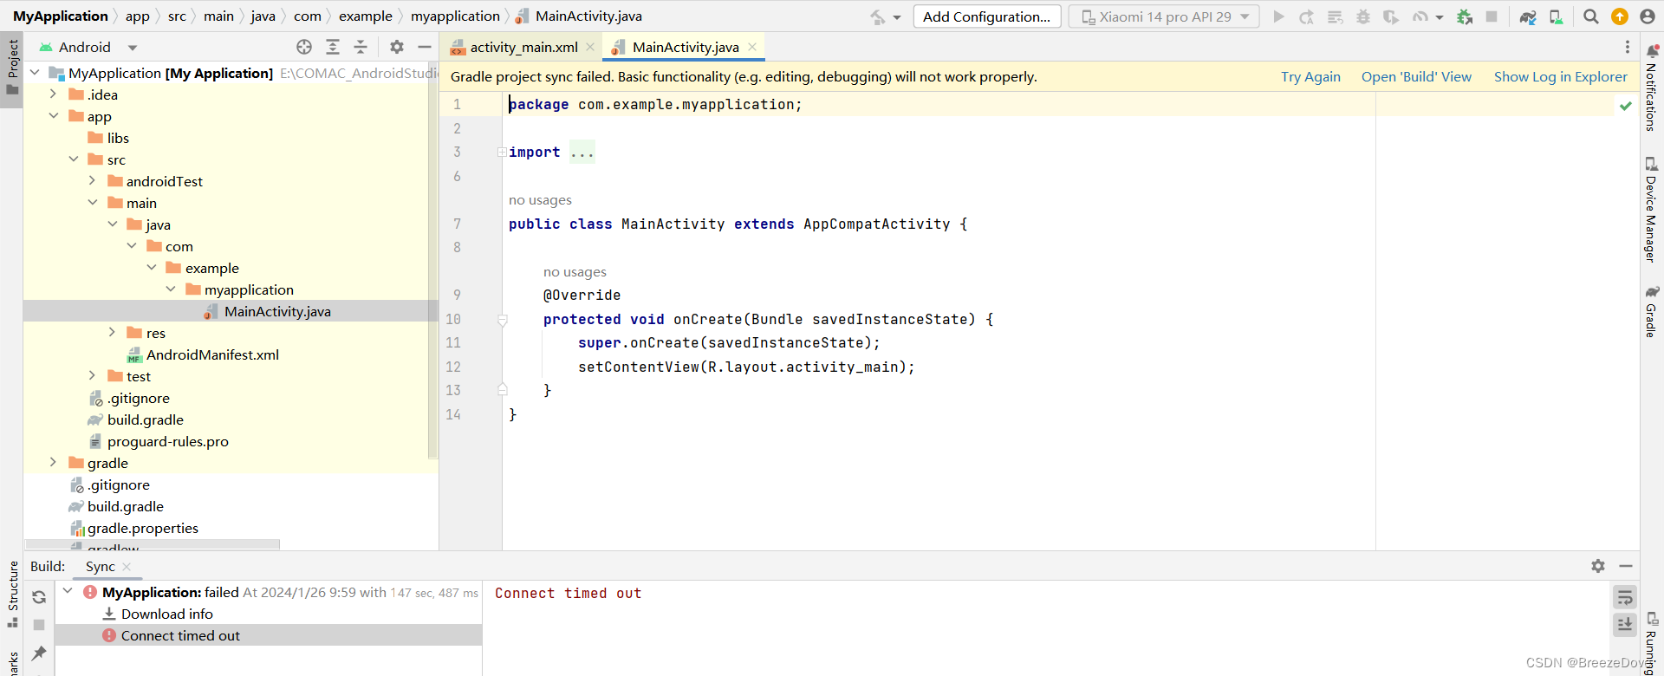Open dropdown arrow next to Profile icon
Viewport: 1664px width, 676px height.
(1440, 17)
